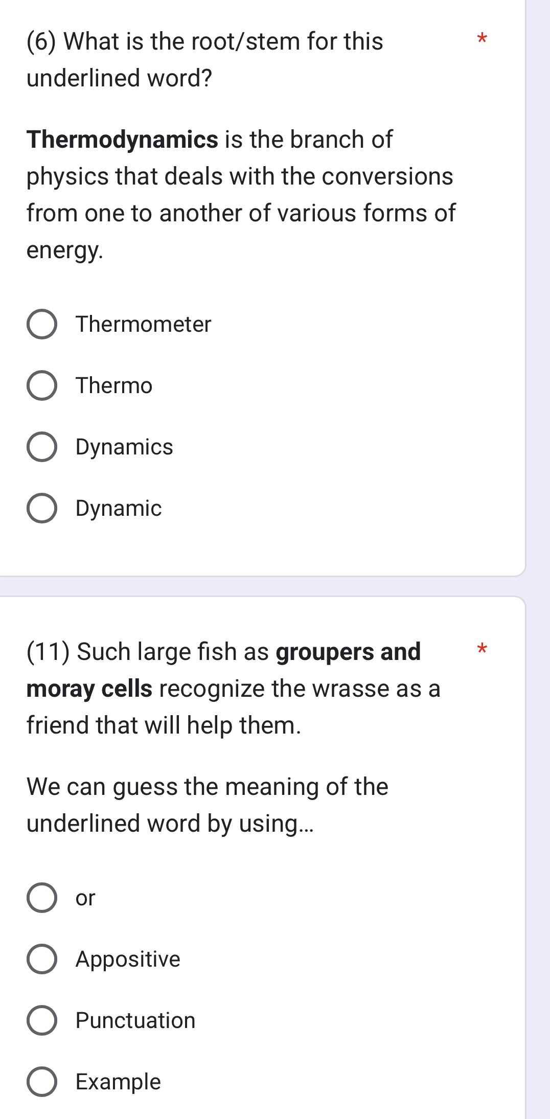This screenshot has height=1119, width=550.
Task: Click the bold words "moray cells"
Action: (x=89, y=689)
